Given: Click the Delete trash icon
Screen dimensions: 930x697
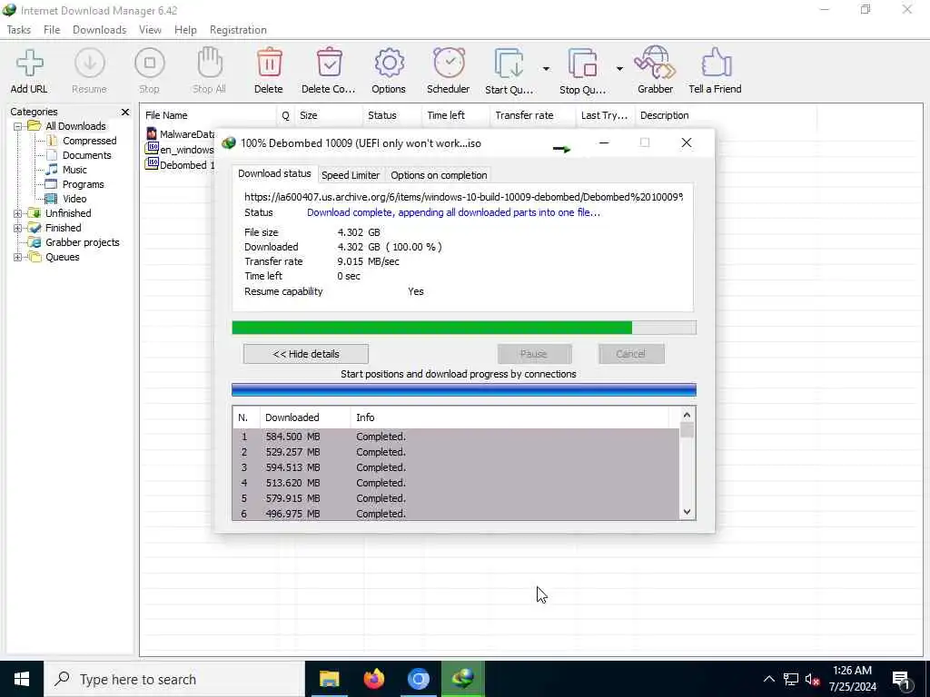Looking at the screenshot, I should click(269, 63).
